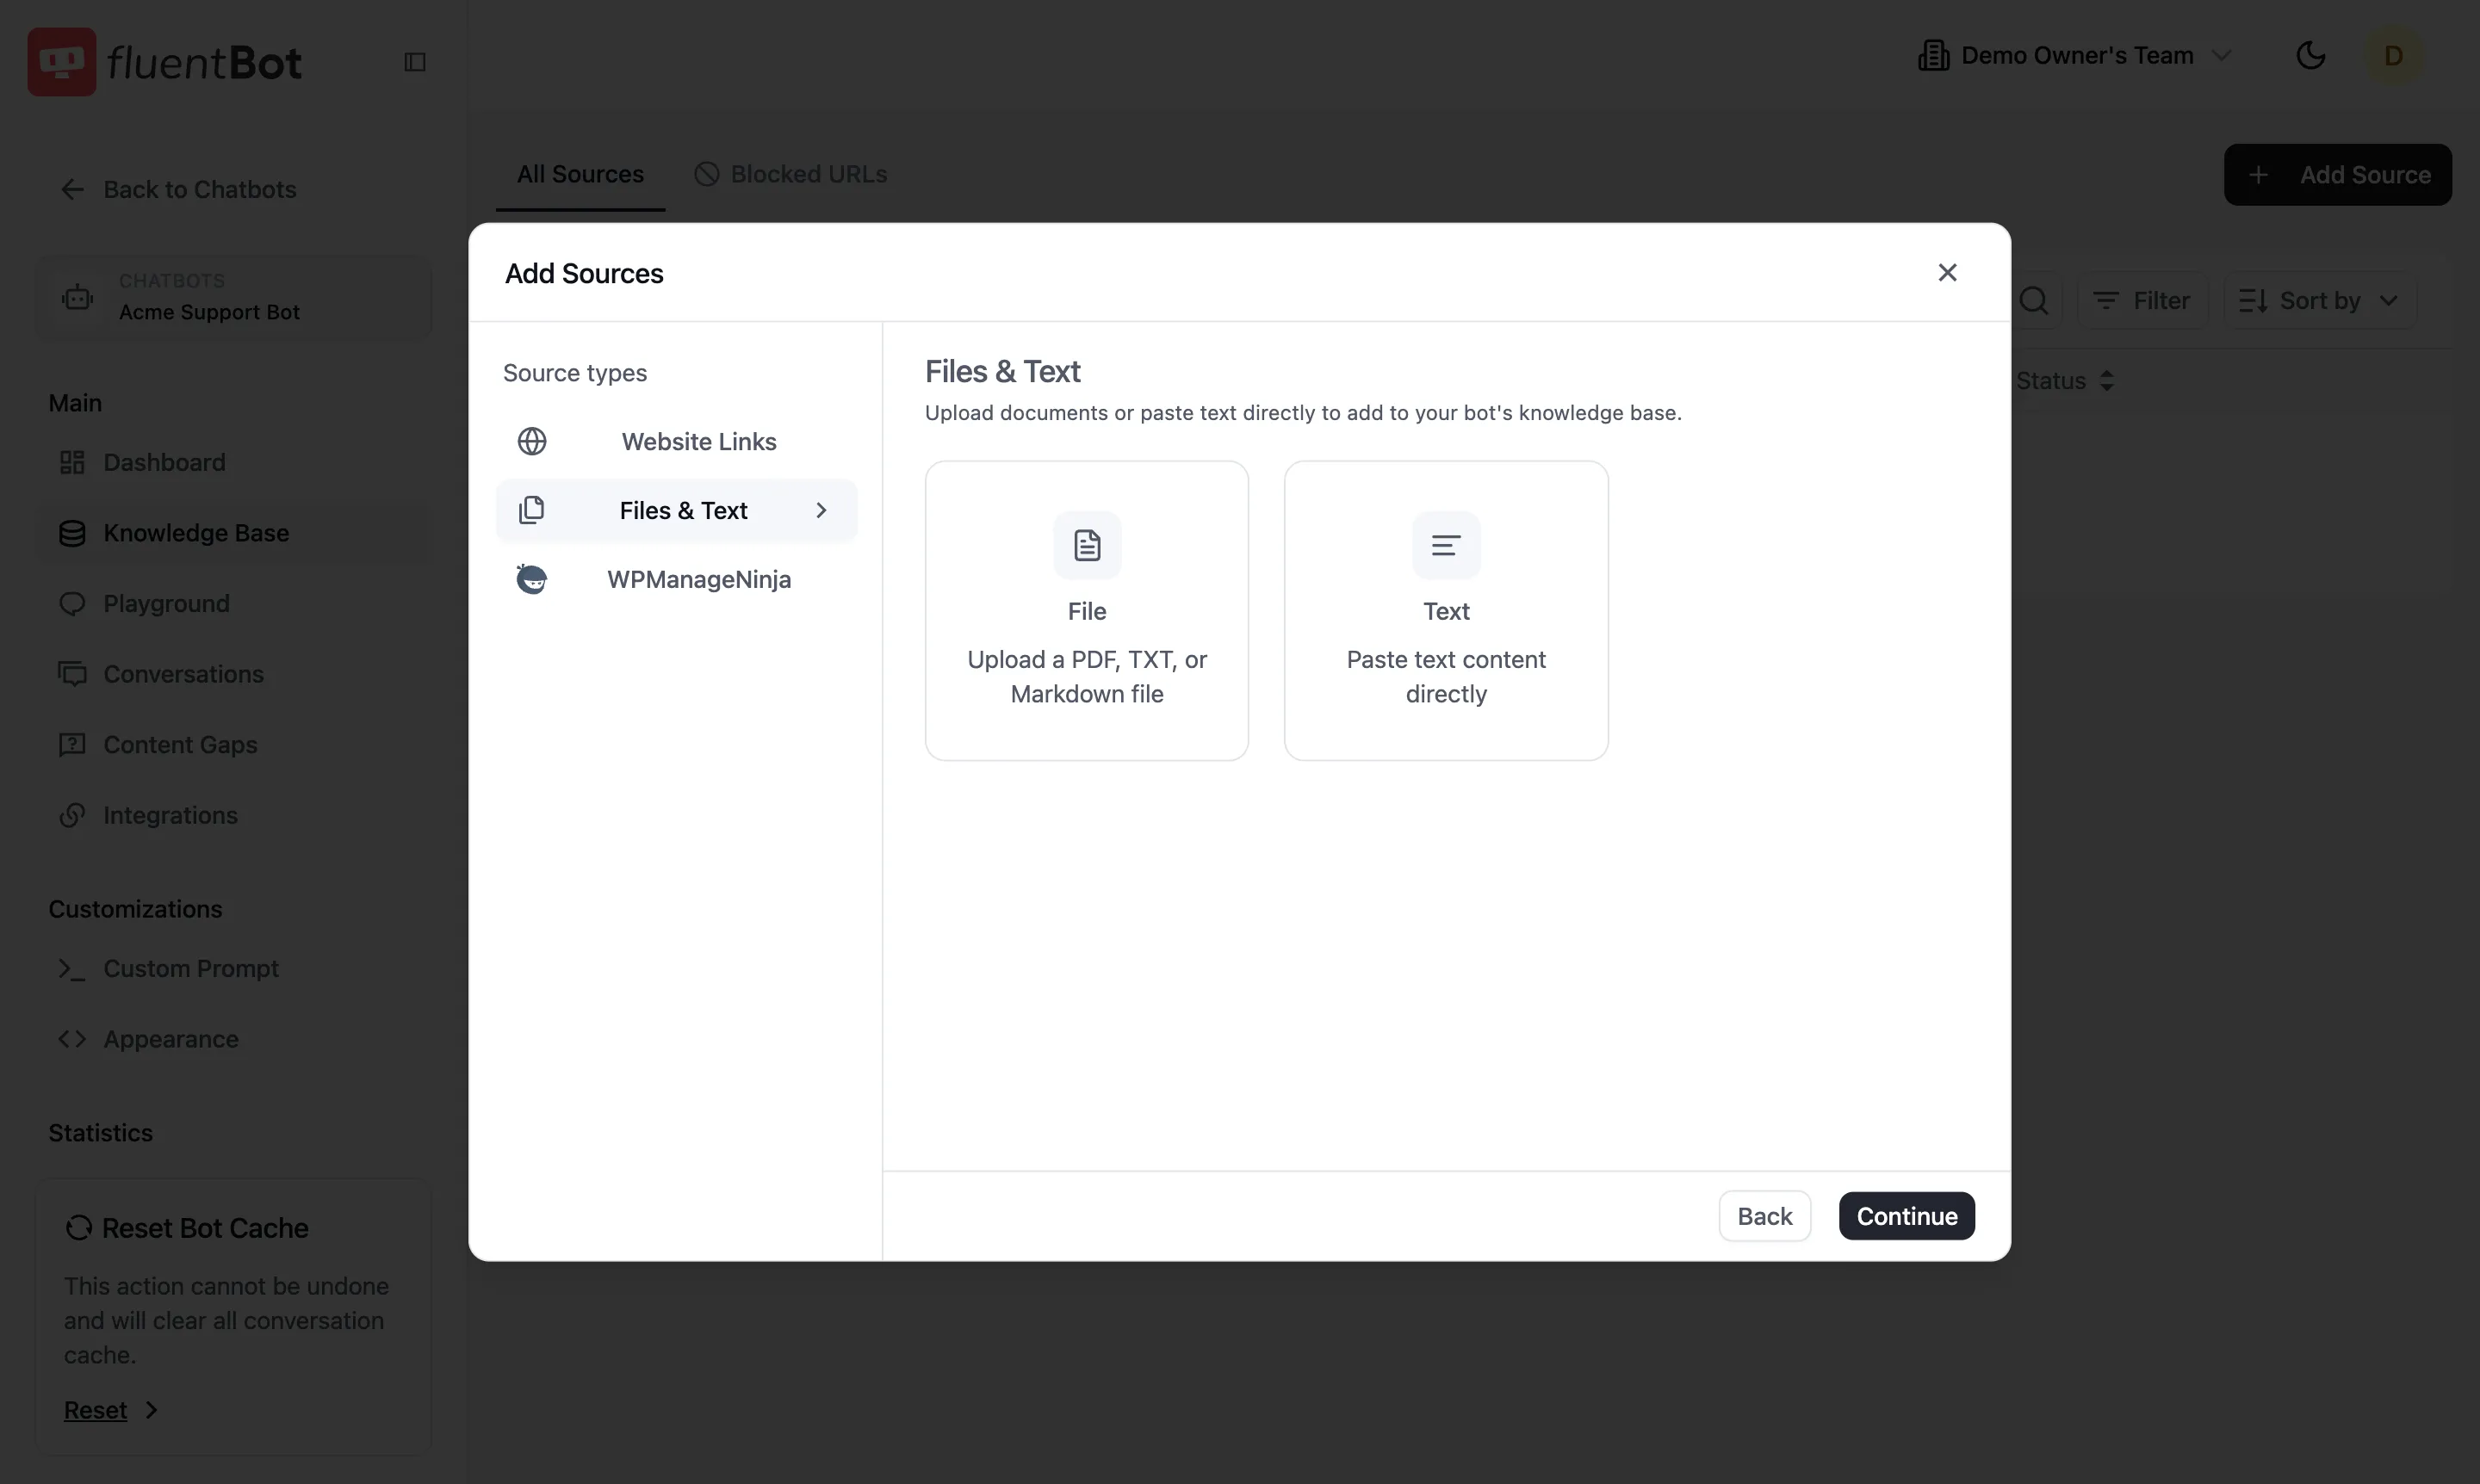Click the Appearance code brackets icon

72,1039
